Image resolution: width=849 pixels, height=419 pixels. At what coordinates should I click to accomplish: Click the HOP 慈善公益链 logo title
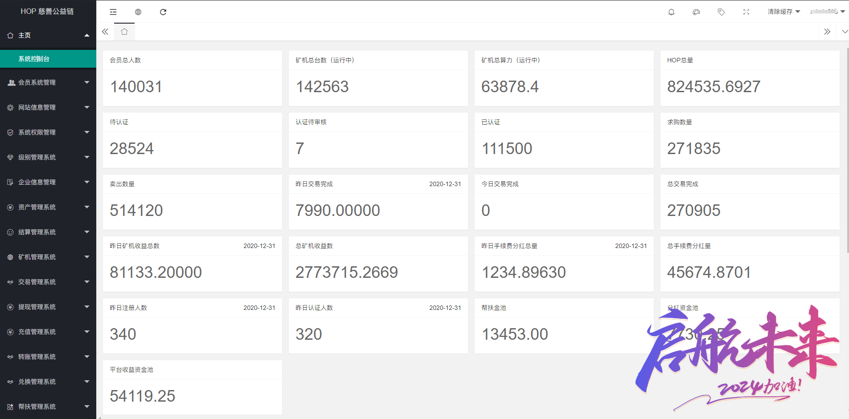tap(47, 12)
